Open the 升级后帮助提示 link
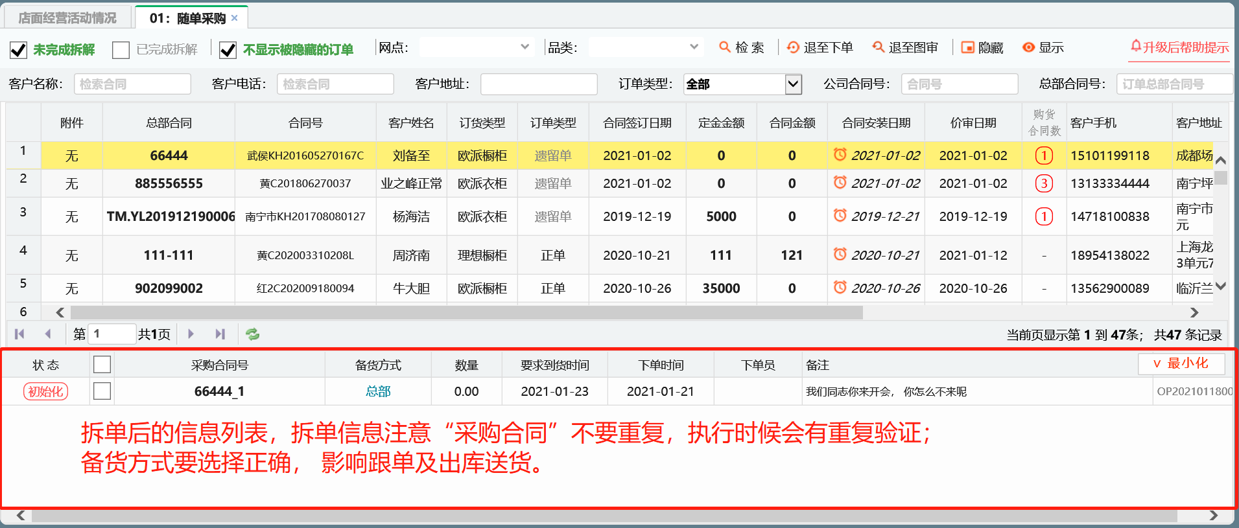The image size is (1239, 528). (1179, 47)
